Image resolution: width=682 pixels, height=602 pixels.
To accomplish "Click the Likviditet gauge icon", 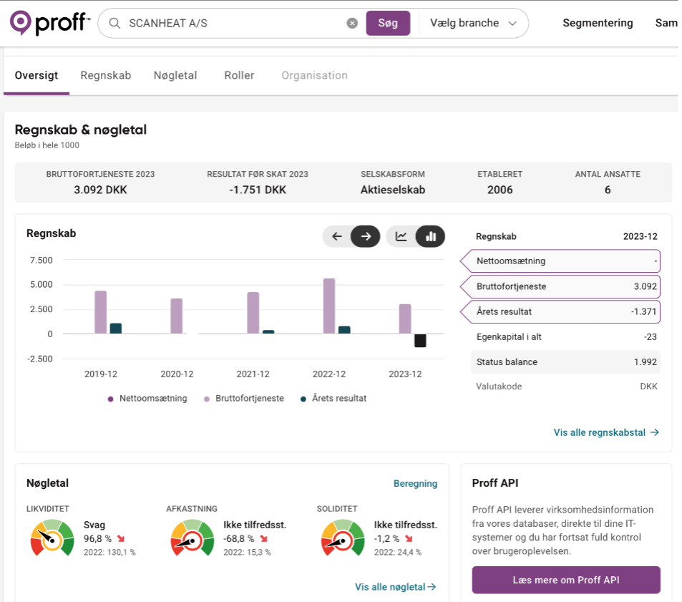I will pos(52,538).
